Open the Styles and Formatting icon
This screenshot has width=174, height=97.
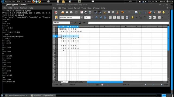point(56,17)
